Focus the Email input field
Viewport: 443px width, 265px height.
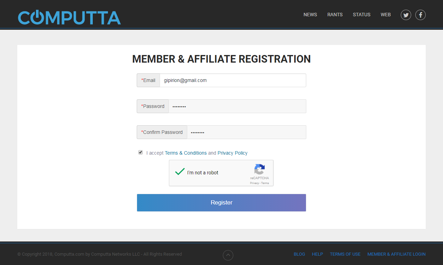pos(233,80)
